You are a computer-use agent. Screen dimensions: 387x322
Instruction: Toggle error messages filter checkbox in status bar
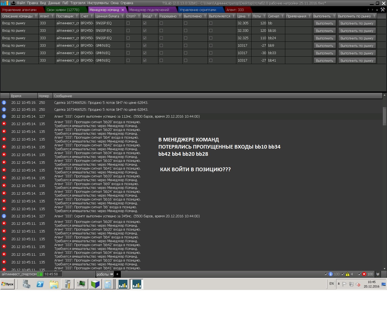click(x=359, y=274)
